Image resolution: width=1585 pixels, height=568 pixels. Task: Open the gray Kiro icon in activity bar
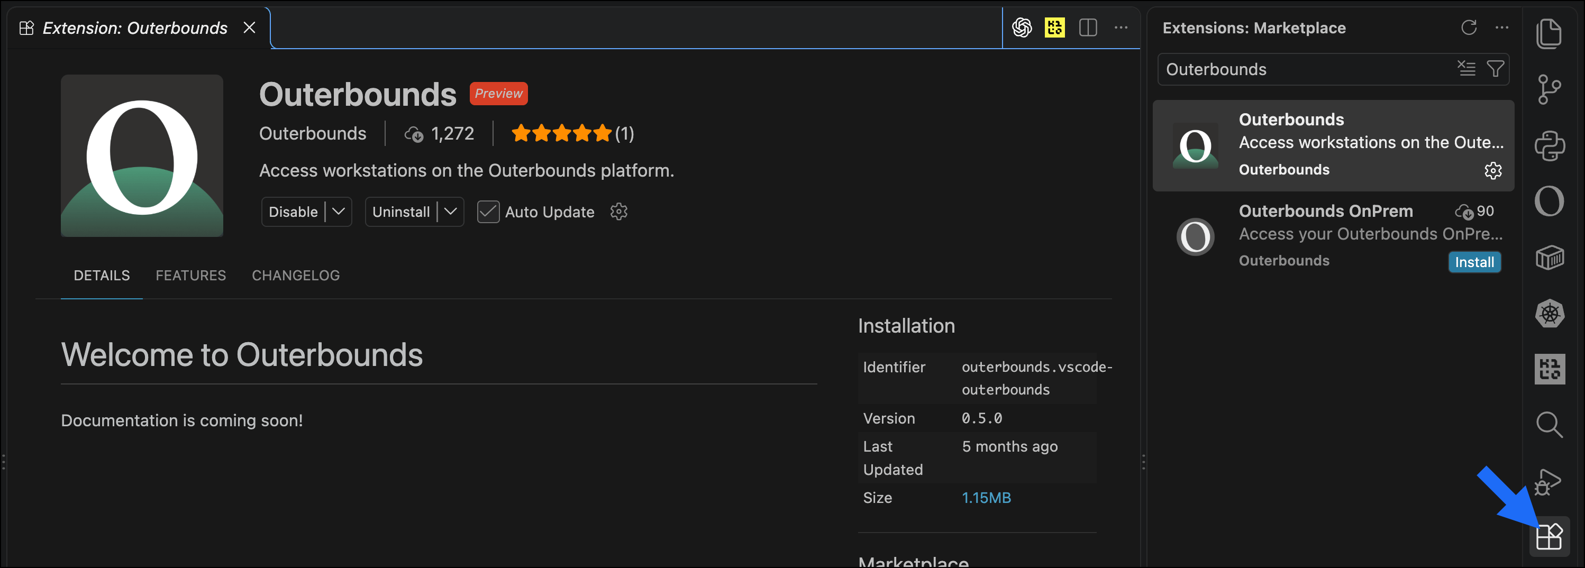[x=1550, y=369]
